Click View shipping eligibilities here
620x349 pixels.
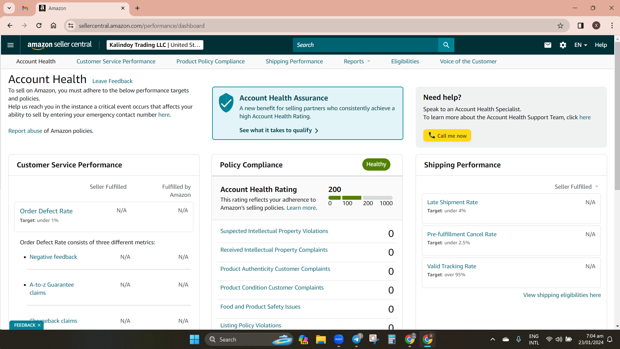point(562,295)
